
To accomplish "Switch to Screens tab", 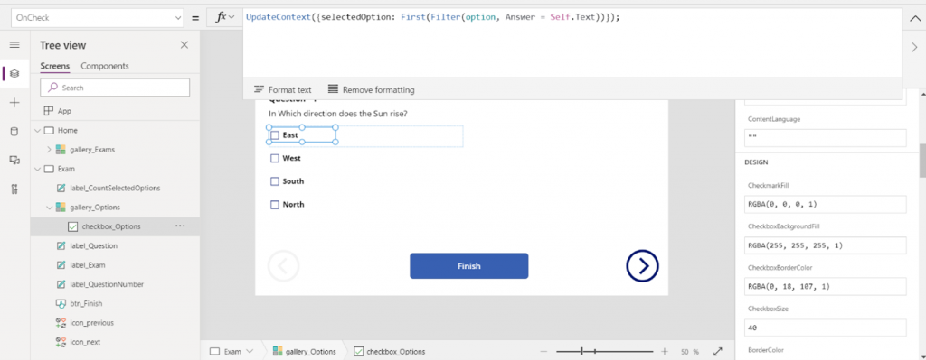I will click(55, 66).
